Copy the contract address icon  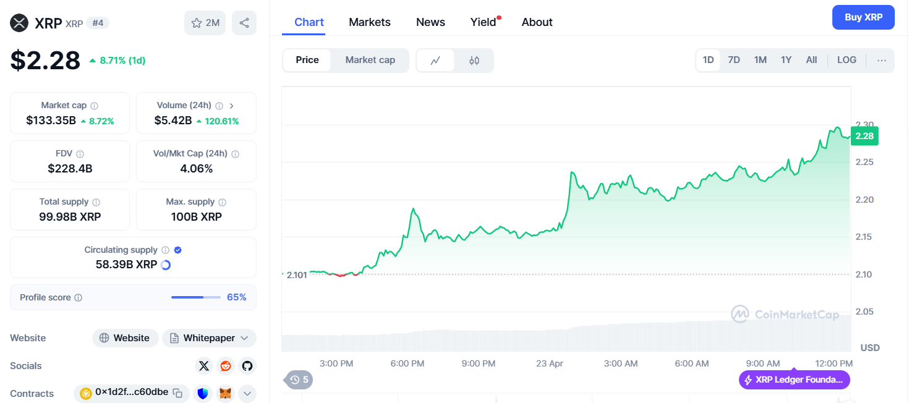[177, 393]
